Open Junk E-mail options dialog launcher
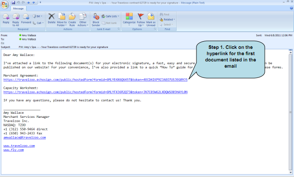Screen dimensions: 294x177 click(119, 29)
